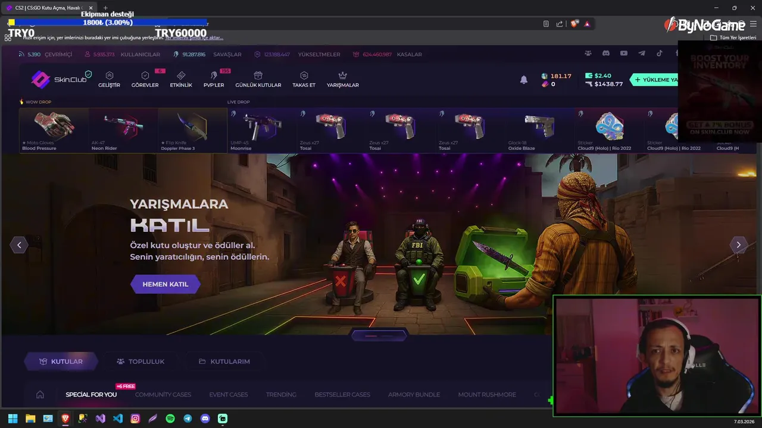Go to previous banner slide arrow

tap(19, 245)
